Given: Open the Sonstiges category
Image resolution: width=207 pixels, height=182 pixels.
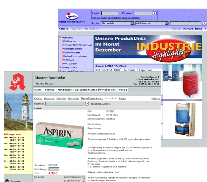Looking at the screenshot, I should pos(69,60).
